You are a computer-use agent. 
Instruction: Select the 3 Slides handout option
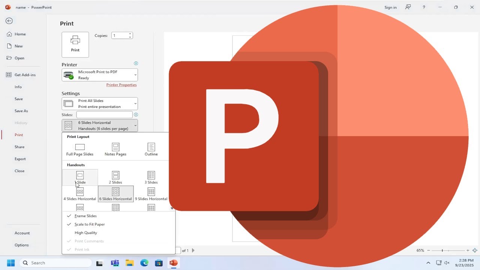[151, 177]
